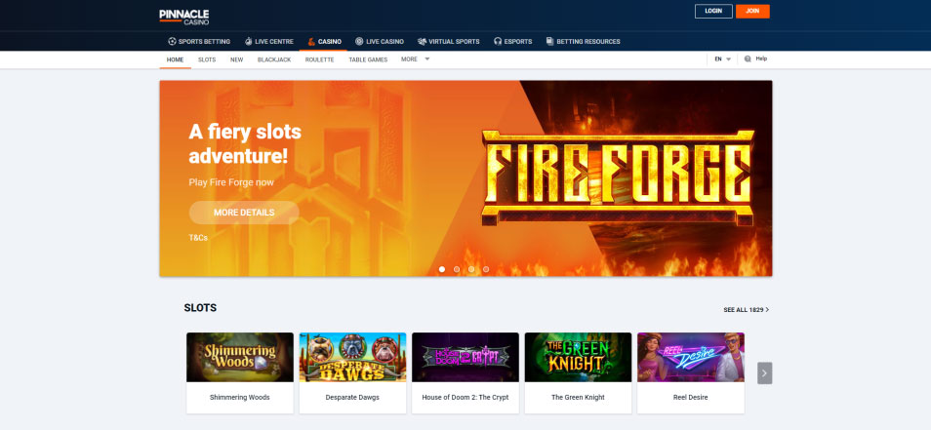Open the Roulette sub-tab
931x430 pixels.
pos(319,59)
